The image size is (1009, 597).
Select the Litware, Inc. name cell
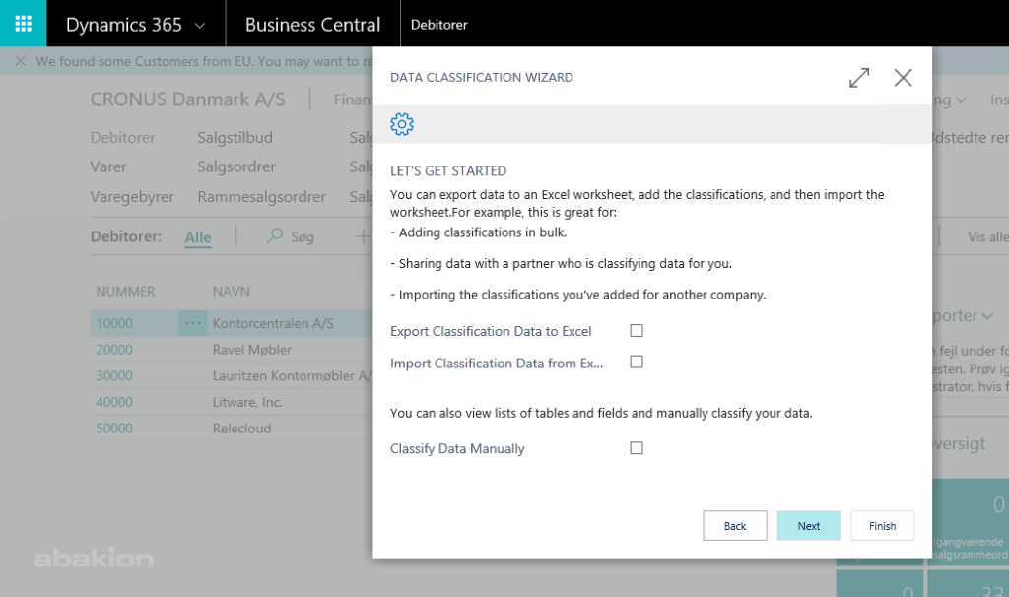(x=247, y=402)
